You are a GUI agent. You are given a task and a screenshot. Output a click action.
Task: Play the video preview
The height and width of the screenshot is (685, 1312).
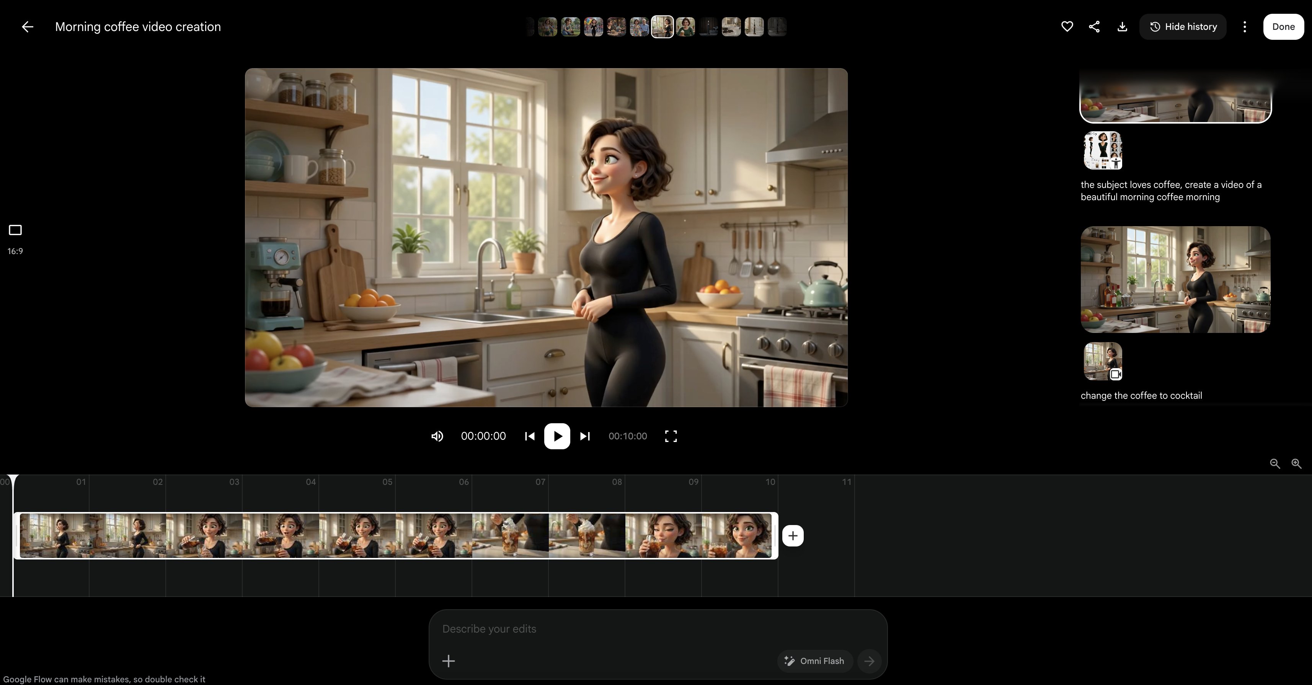pyautogui.click(x=557, y=436)
